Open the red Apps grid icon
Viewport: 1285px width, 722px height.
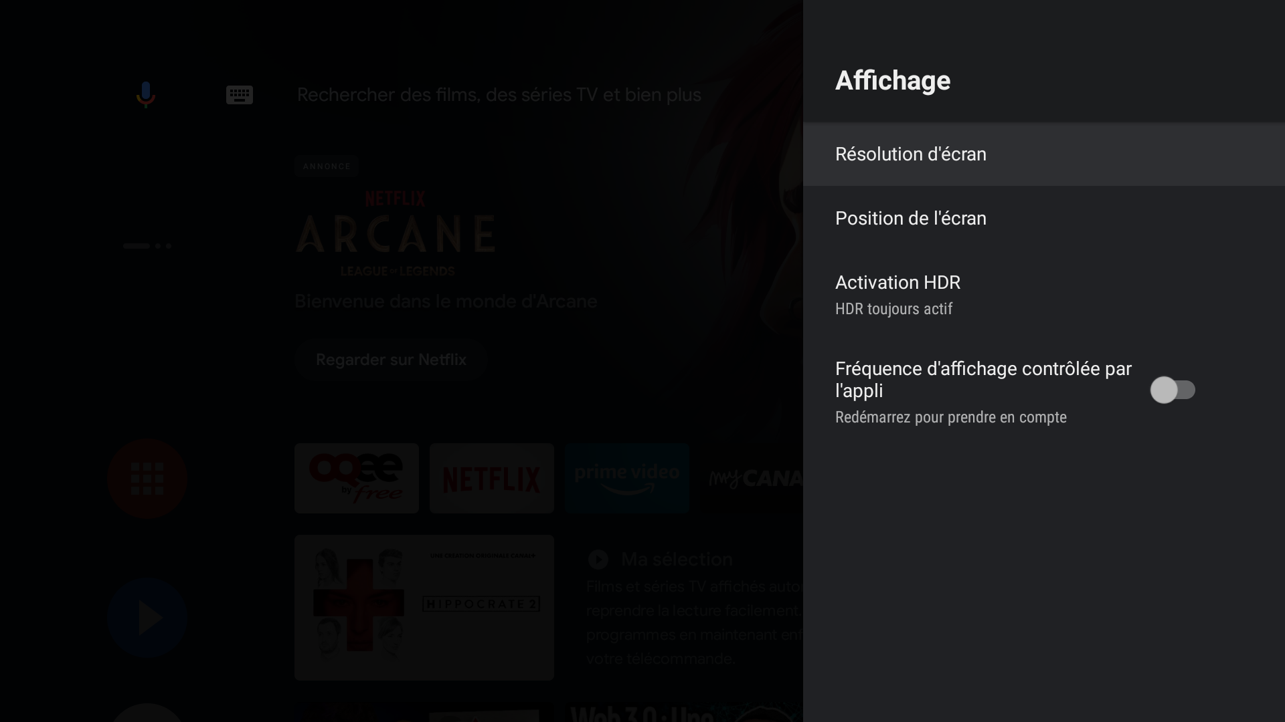pyautogui.click(x=147, y=479)
